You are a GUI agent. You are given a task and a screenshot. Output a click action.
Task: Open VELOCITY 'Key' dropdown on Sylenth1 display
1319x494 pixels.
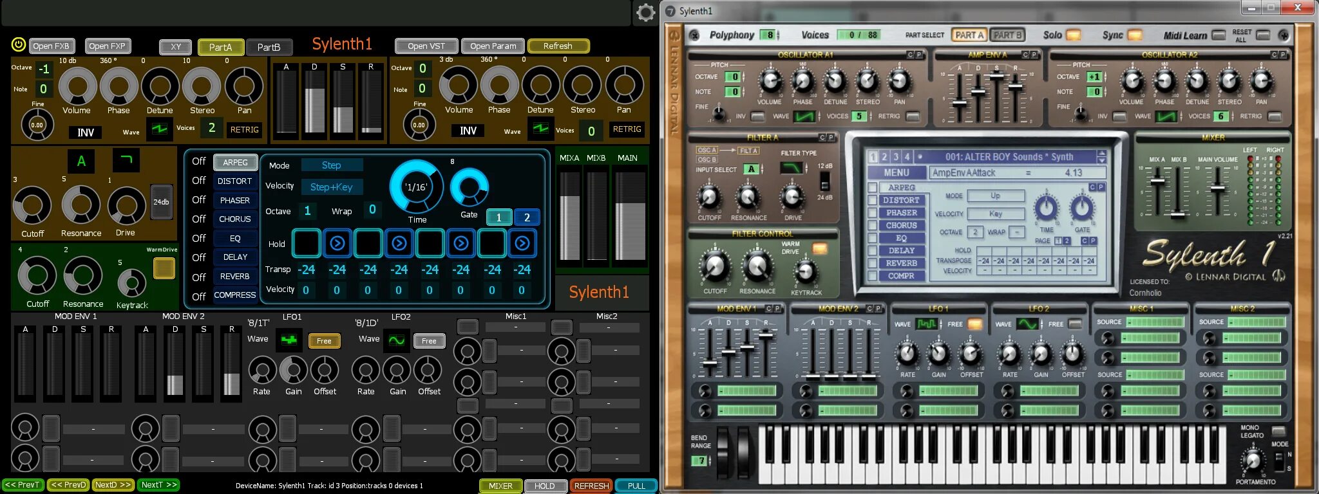[x=996, y=214]
